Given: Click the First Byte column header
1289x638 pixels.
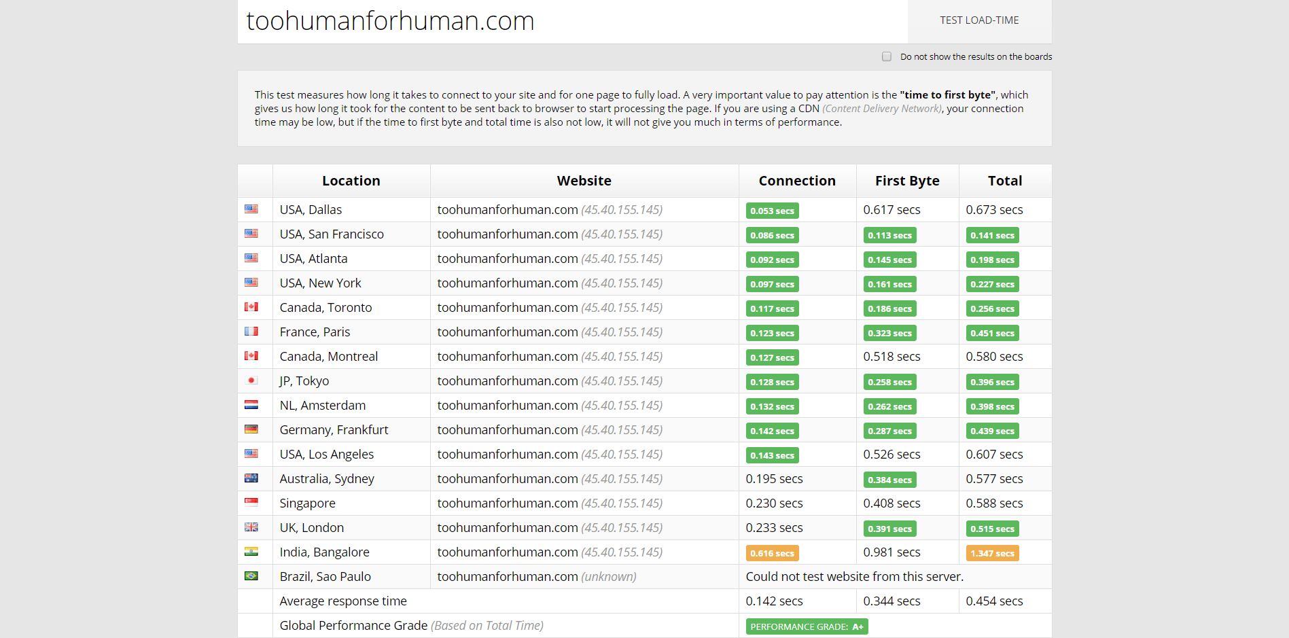Looking at the screenshot, I should pyautogui.click(x=907, y=181).
